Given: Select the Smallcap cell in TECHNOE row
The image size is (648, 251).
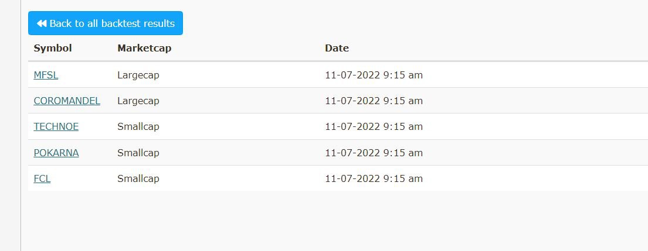Looking at the screenshot, I should coord(138,126).
